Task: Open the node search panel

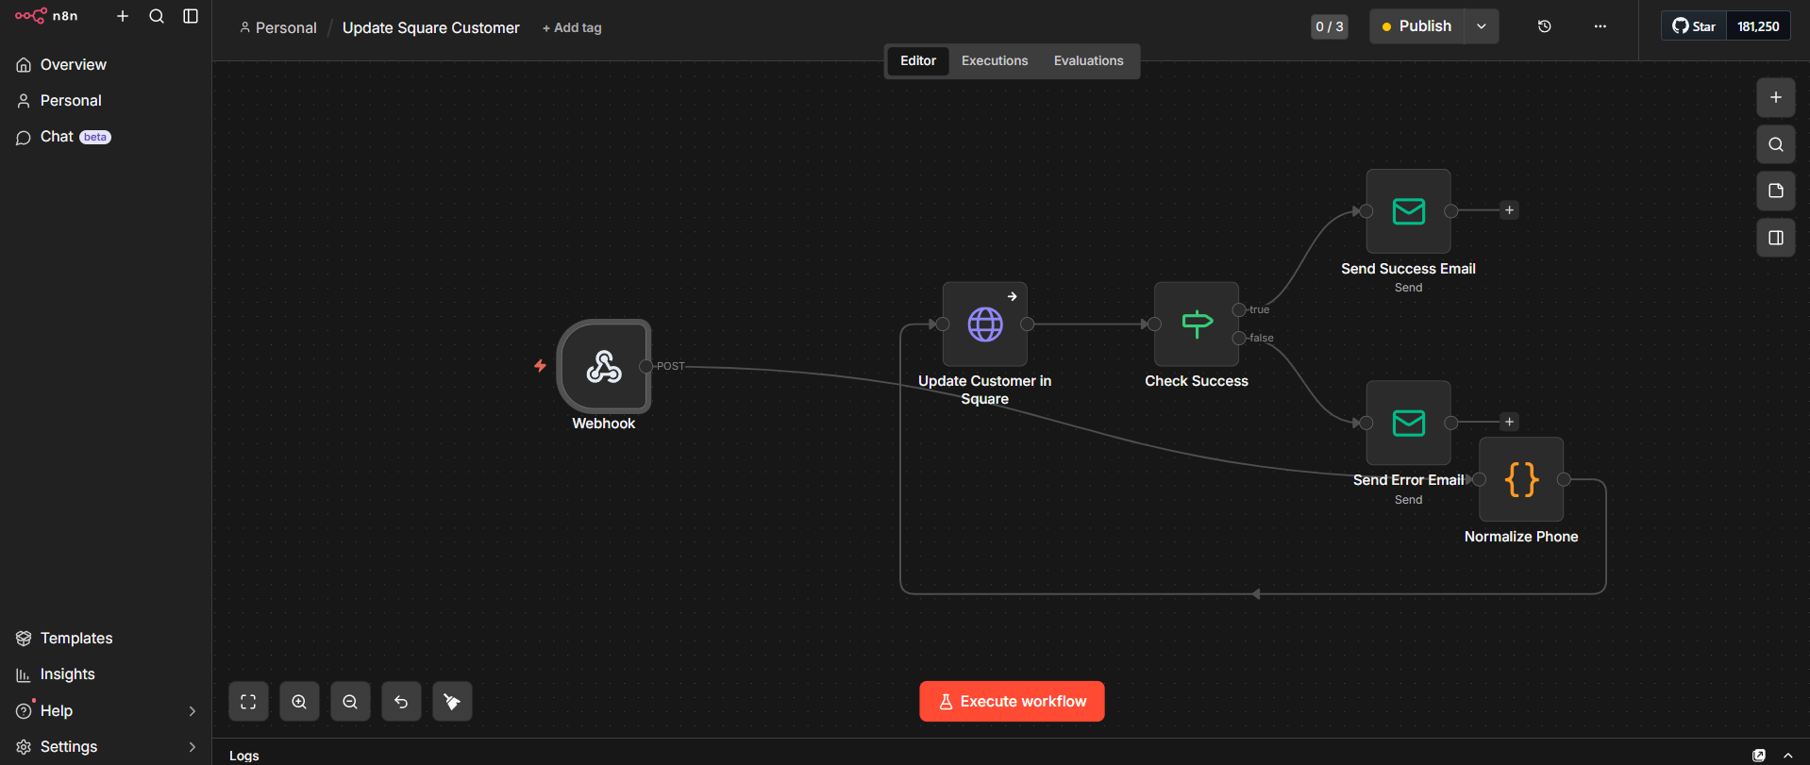Action: [x=1776, y=144]
